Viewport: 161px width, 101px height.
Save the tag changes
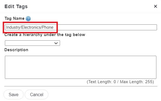point(14,95)
